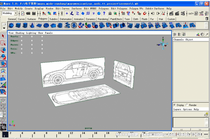
Task: Open the Modeling menu set dropdown
Action: pos(16,13)
